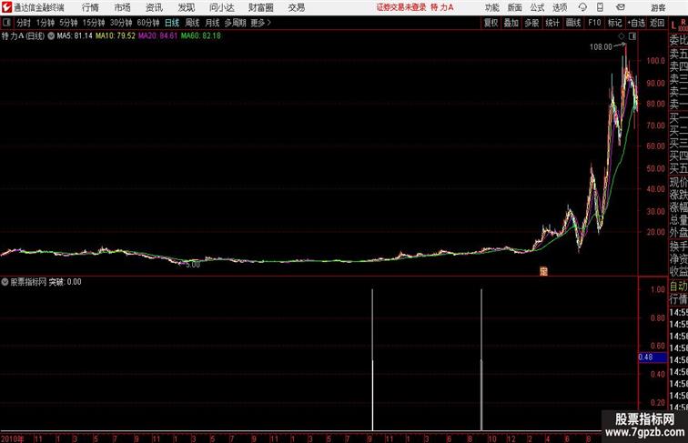
Task: Click the 5.00 low price label
Action: tap(193, 265)
